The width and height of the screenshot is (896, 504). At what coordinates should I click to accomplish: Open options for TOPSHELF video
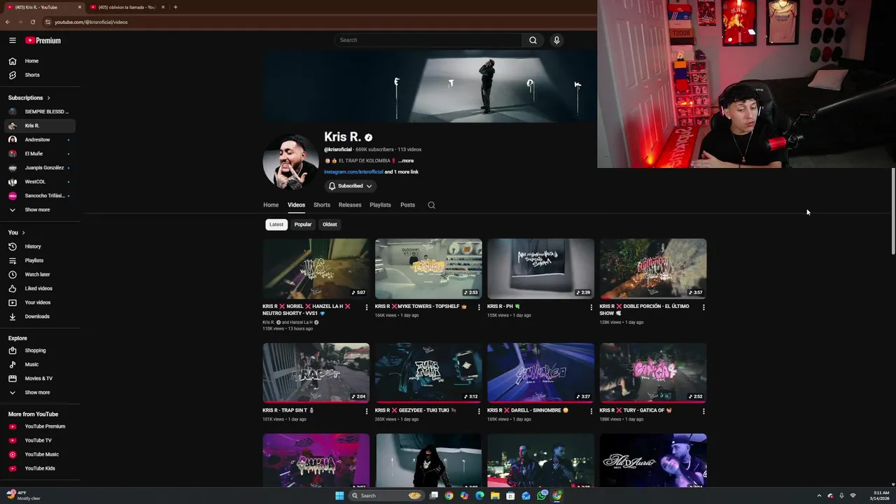click(x=479, y=307)
